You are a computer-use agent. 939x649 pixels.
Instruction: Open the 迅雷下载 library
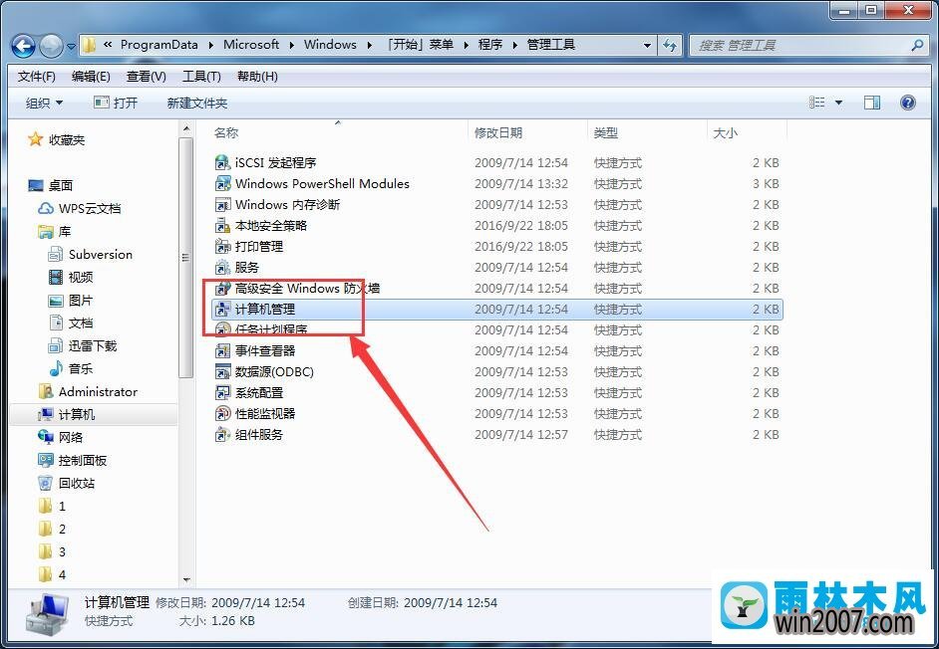pos(93,345)
